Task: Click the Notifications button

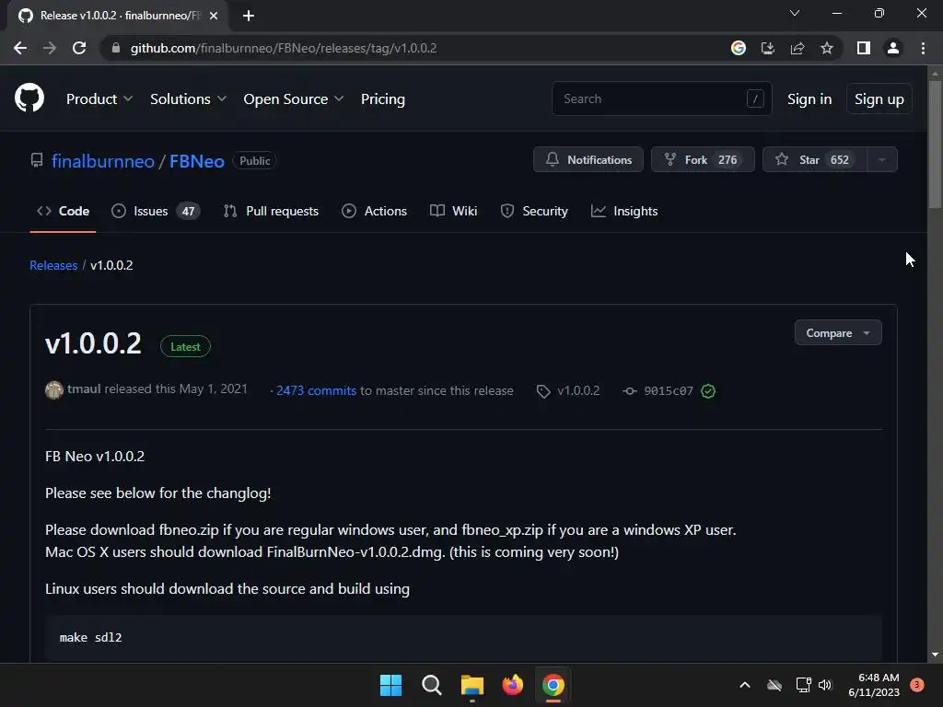Action: tap(588, 160)
